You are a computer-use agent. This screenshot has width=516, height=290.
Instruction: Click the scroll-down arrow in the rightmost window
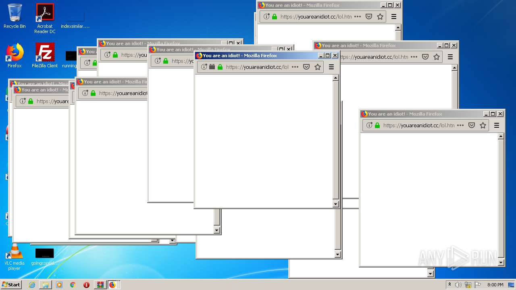pos(501,263)
